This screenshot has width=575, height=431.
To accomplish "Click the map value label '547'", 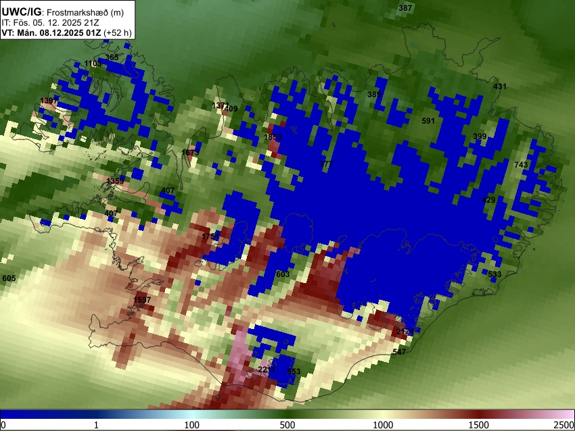I will click(x=399, y=352).
